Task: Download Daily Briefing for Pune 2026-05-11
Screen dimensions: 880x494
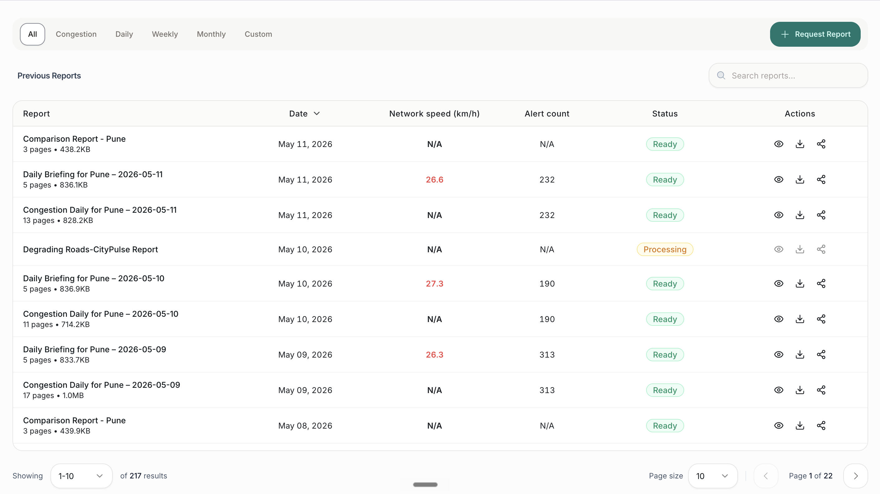Action: pyautogui.click(x=800, y=179)
